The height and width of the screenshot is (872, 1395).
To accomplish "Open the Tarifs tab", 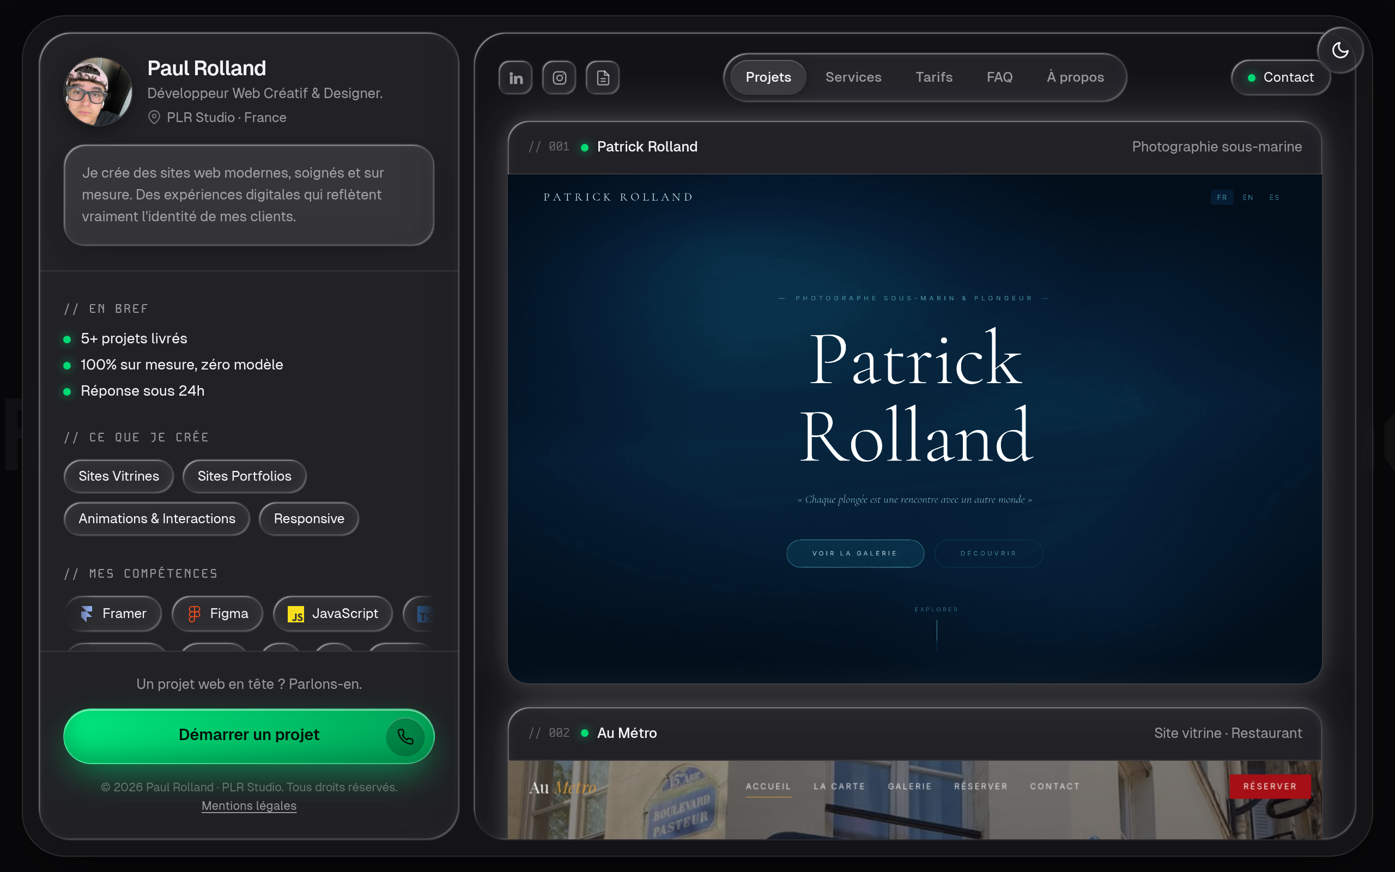I will coord(934,77).
